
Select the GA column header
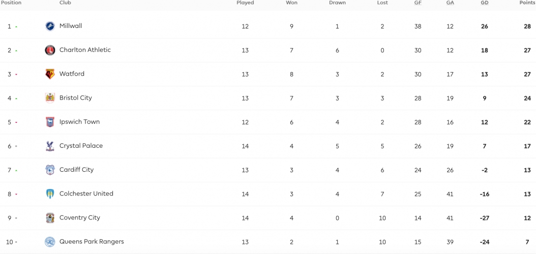[x=450, y=3]
